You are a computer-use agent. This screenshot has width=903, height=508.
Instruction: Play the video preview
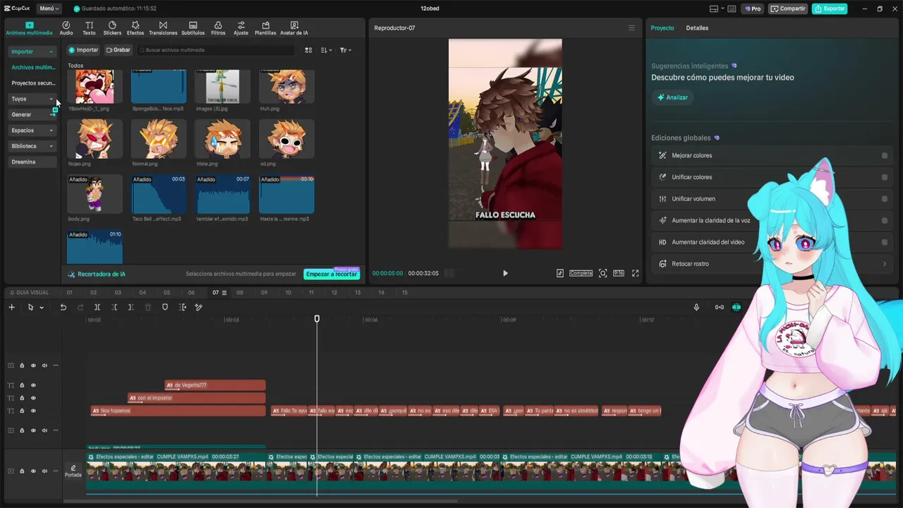tap(505, 273)
